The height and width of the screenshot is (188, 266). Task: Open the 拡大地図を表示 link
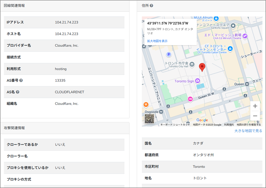[x=157, y=41]
